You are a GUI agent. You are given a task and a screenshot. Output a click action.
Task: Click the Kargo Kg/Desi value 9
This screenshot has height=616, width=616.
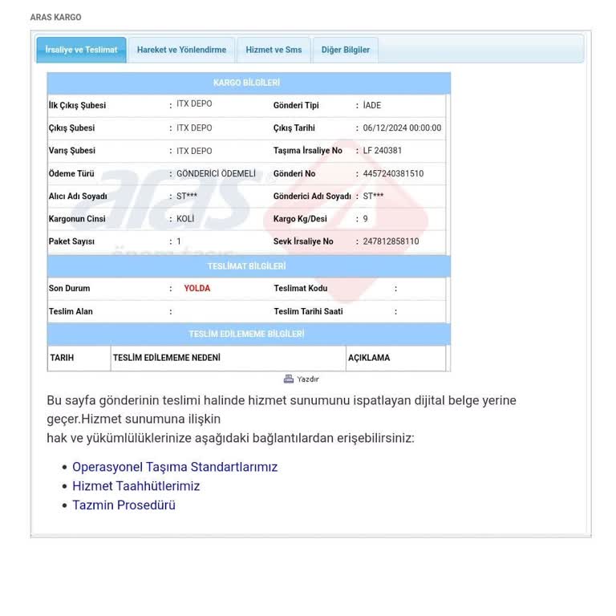(x=366, y=219)
